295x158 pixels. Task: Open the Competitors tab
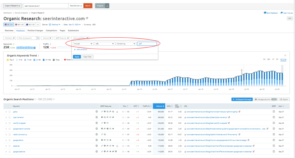click(x=51, y=31)
